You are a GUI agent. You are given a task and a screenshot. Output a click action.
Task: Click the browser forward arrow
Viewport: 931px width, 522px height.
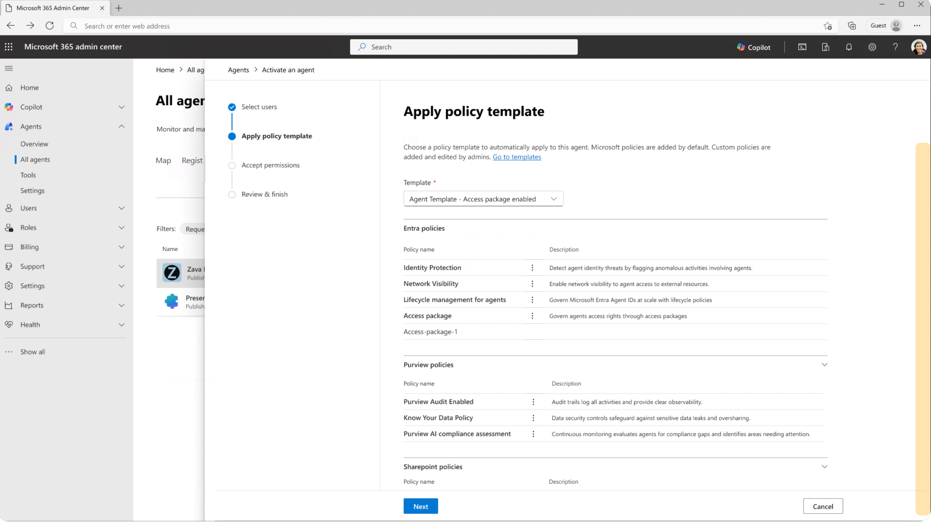click(x=30, y=26)
